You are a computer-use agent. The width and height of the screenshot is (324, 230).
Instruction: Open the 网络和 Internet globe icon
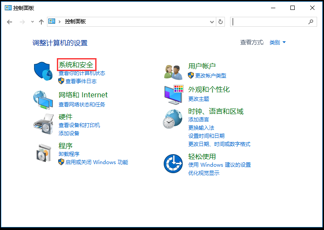tap(43, 100)
